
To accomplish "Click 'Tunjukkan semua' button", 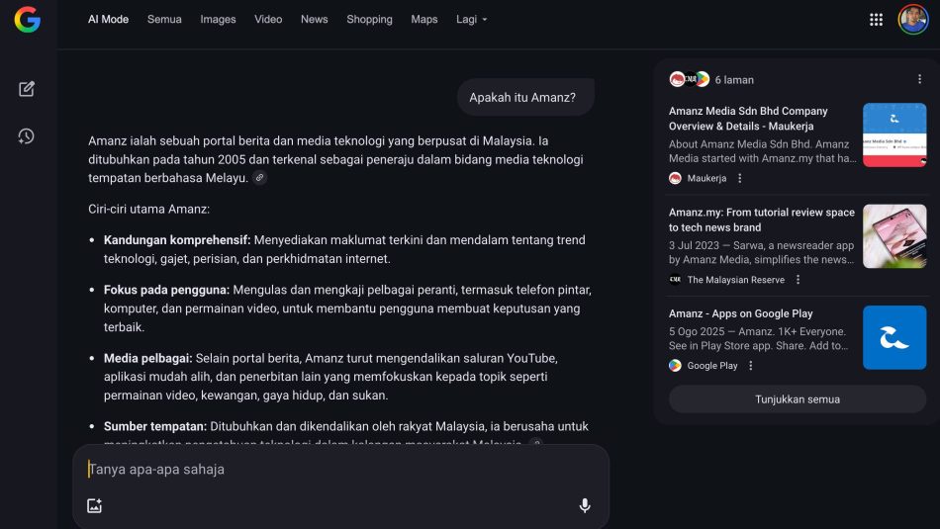I will point(798,399).
